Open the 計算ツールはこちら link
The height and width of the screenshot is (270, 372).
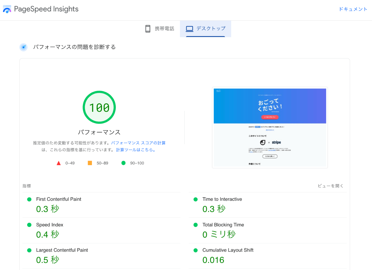point(136,150)
